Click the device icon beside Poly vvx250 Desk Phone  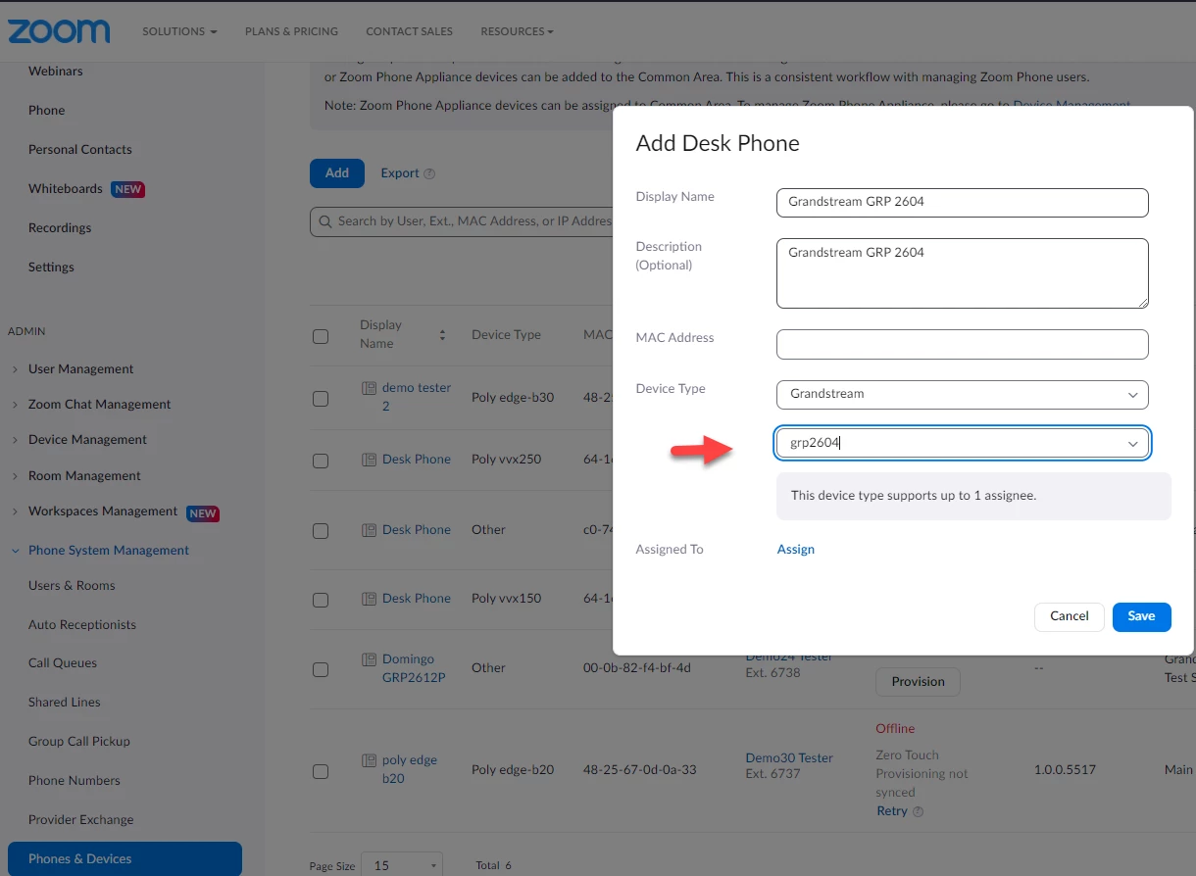pyautogui.click(x=370, y=460)
